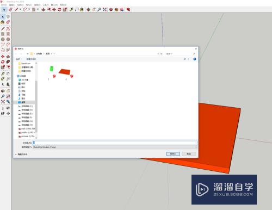Open the save-as-type combo box
The width and height of the screenshot is (272, 210).
tap(115, 147)
